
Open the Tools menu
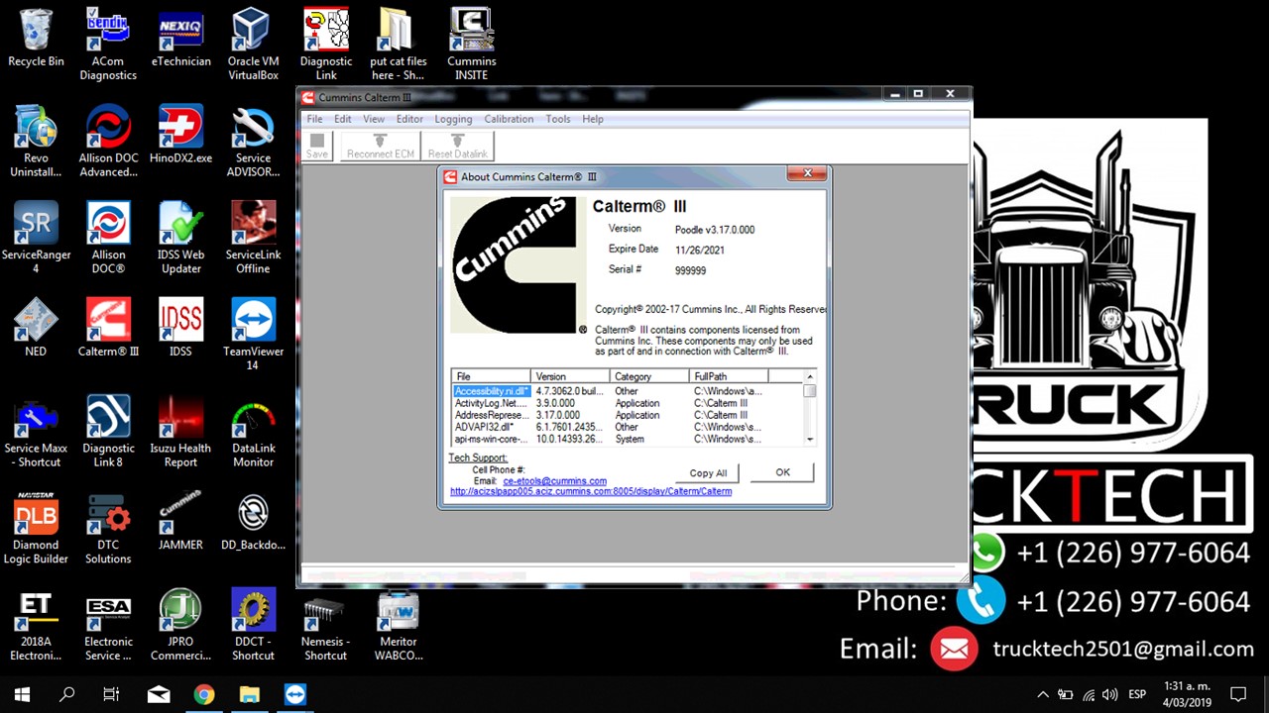pyautogui.click(x=558, y=119)
